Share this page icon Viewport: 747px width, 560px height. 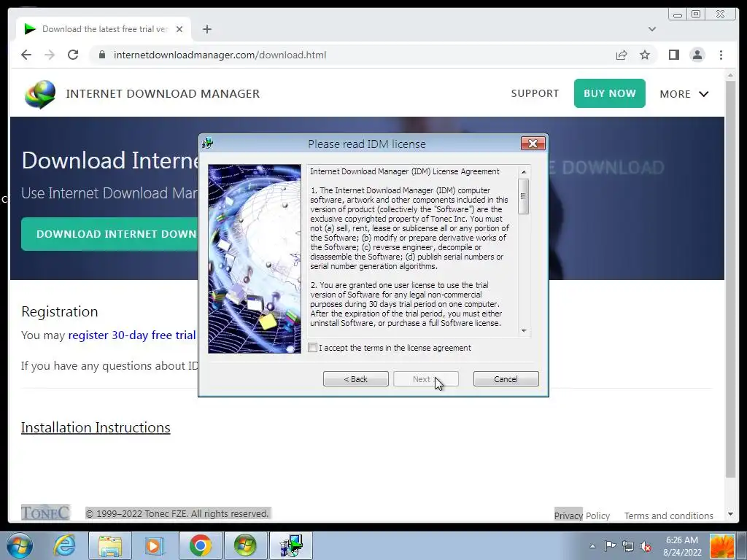622,55
